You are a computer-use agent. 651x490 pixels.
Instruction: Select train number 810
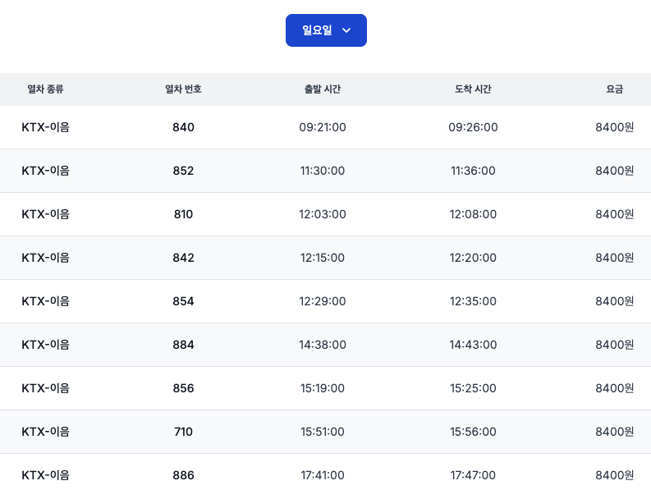tap(183, 214)
